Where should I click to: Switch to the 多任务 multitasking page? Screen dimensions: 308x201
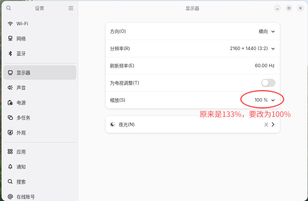23,118
